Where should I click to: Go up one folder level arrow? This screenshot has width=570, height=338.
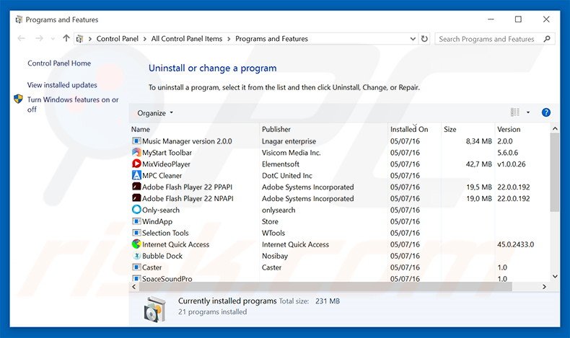66,38
